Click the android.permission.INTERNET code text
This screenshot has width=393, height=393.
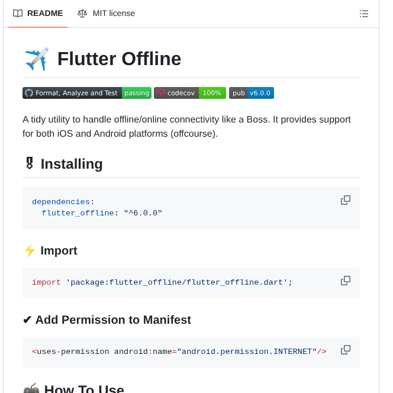(247, 352)
